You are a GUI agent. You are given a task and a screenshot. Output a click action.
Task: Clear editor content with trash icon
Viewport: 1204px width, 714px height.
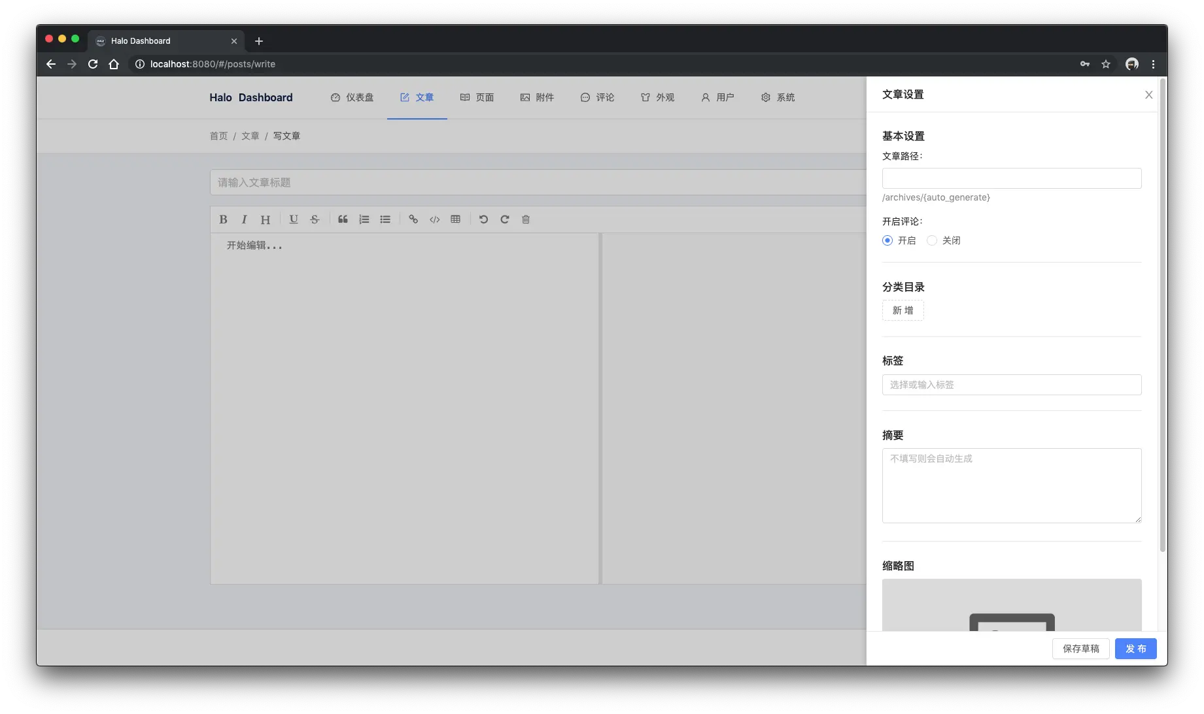point(526,219)
